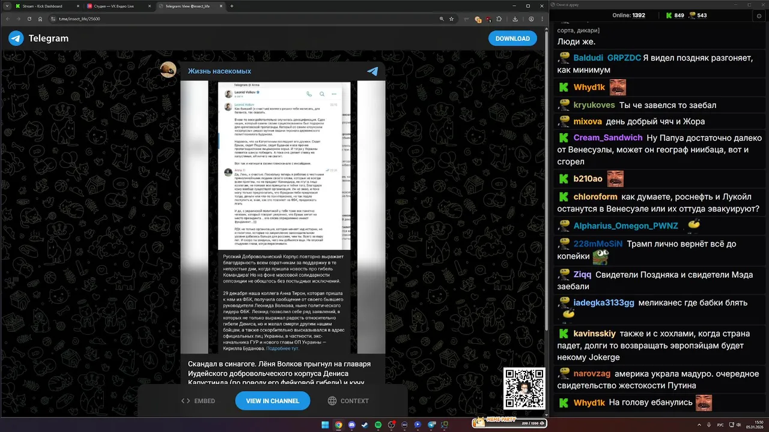Screen dimensions: 769x432
Task: Close the Telegram View browser tab
Action: [220, 6]
